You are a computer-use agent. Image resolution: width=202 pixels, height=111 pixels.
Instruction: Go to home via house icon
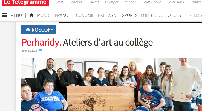coord(31,15)
